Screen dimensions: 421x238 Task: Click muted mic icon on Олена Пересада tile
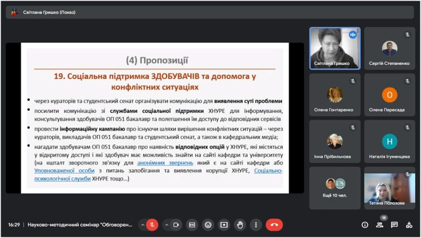point(408,81)
